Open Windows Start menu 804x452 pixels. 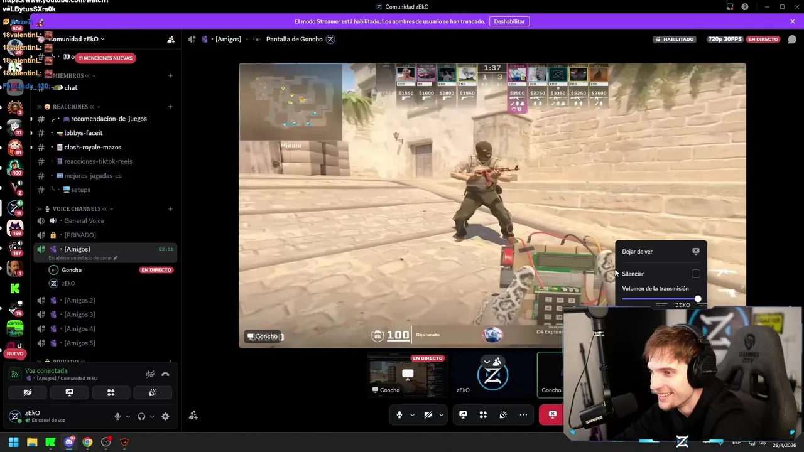tap(13, 442)
